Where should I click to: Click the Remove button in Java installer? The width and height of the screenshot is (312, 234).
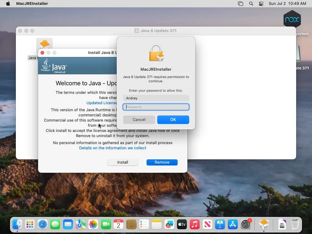click(x=162, y=162)
